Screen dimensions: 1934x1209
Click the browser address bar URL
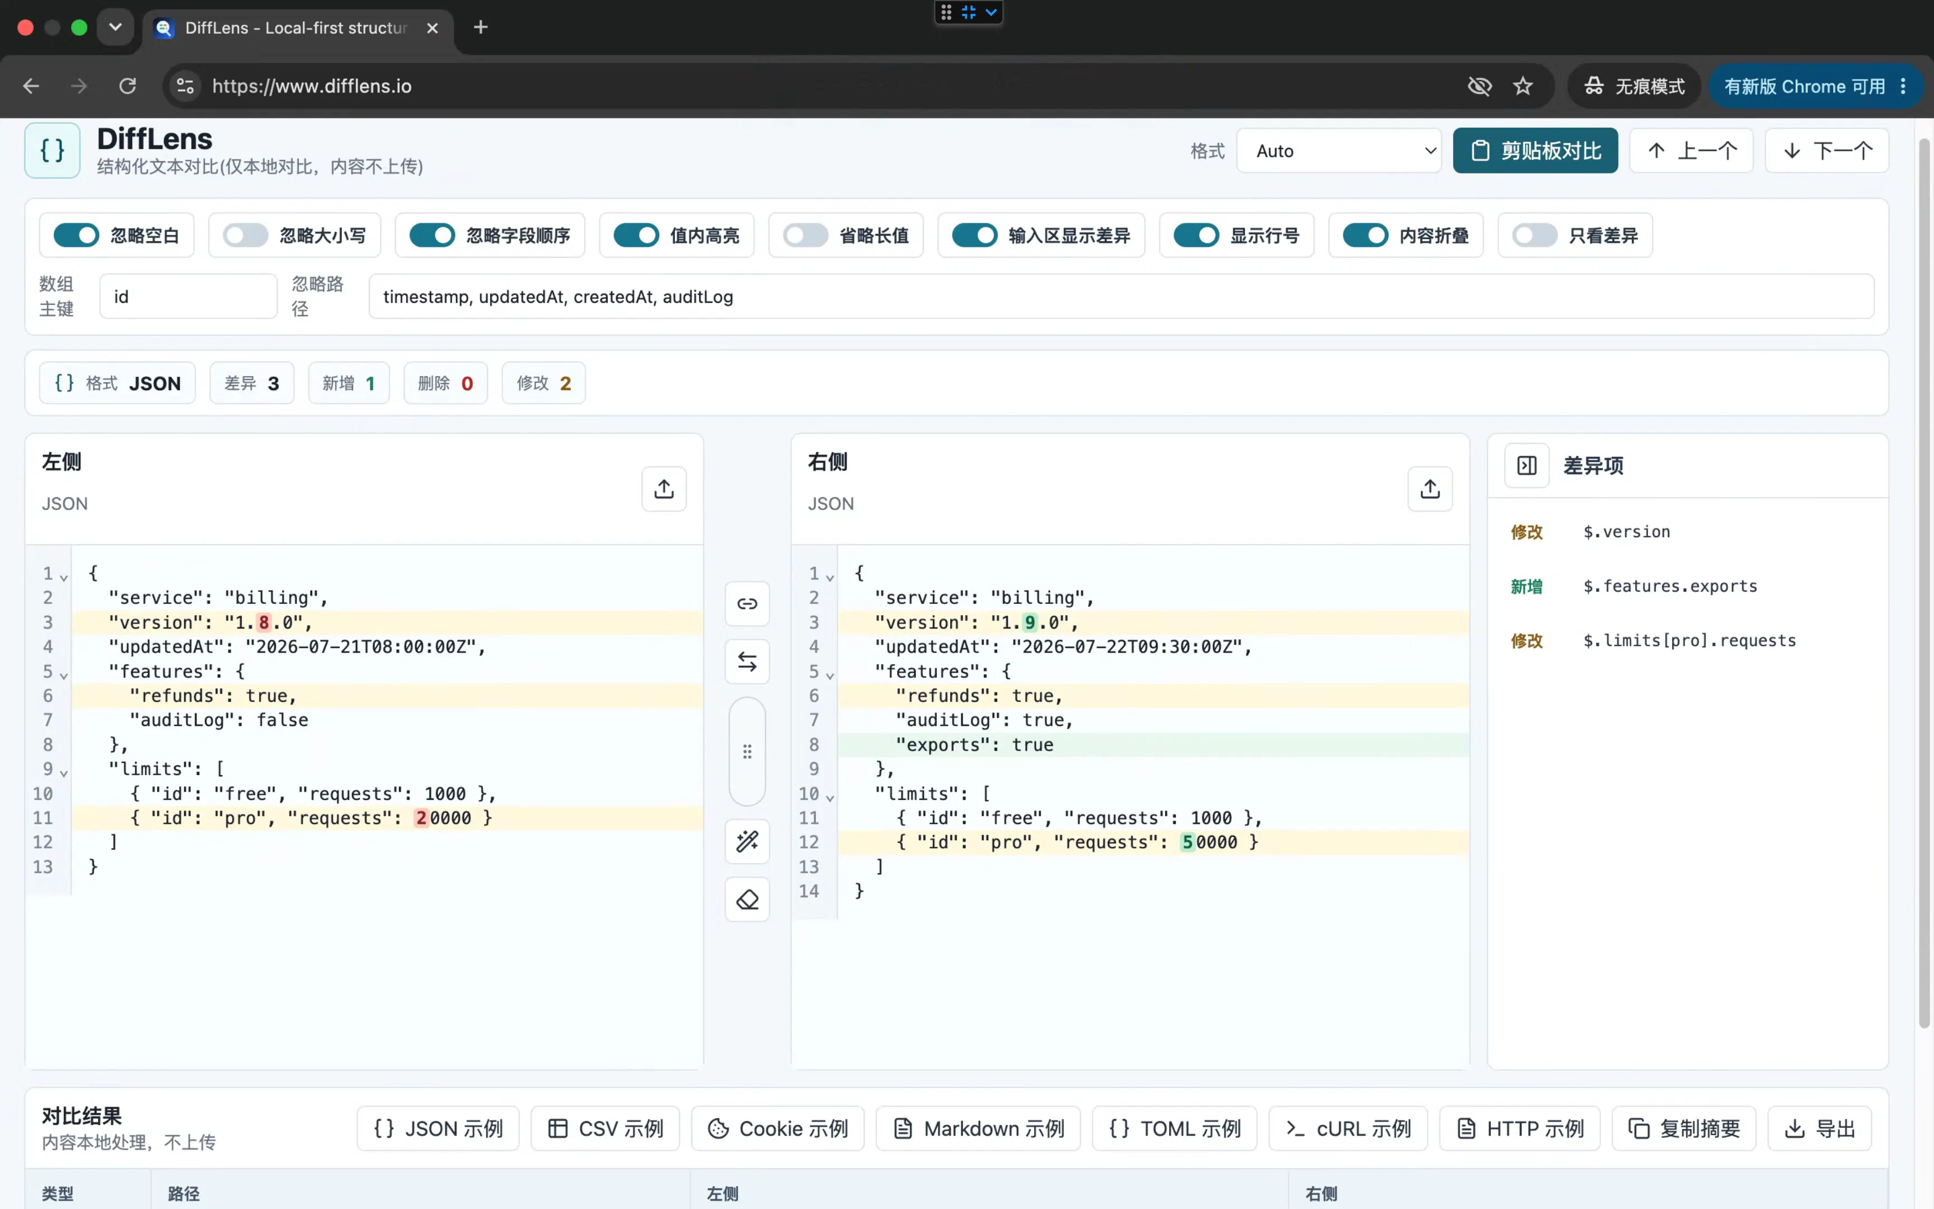pos(312,86)
